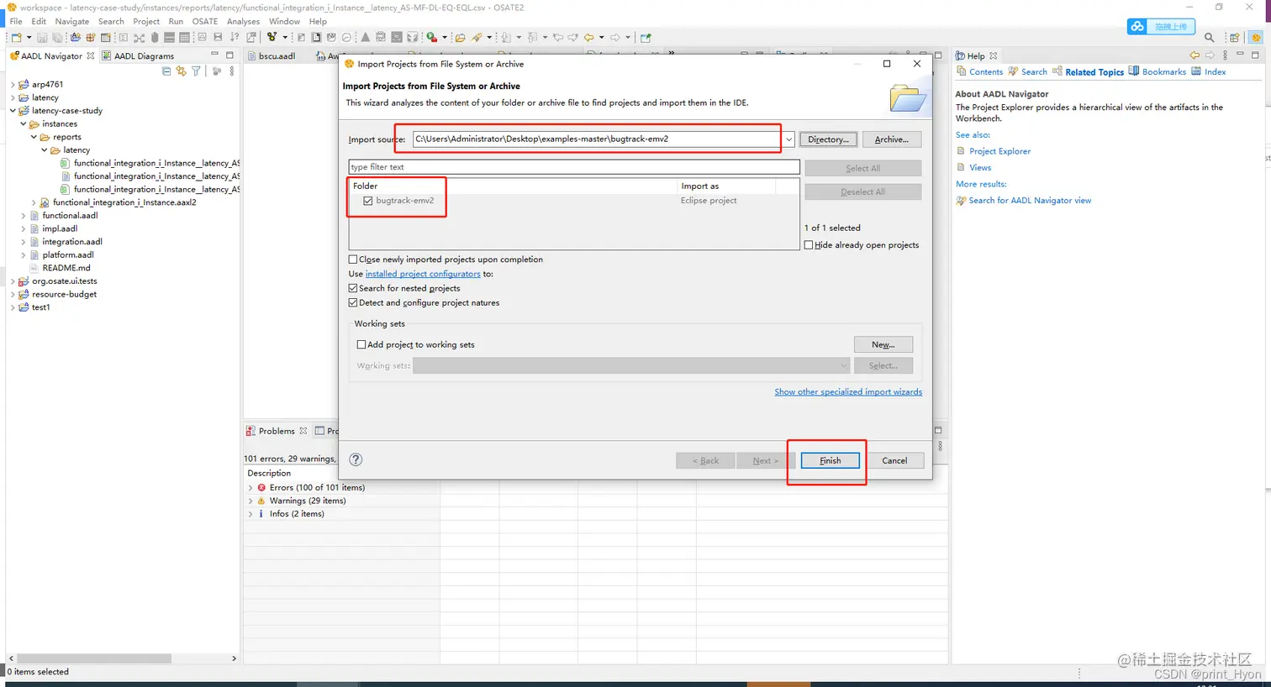The width and height of the screenshot is (1271, 687).
Task: Open the OSATE menu
Action: pos(204,21)
